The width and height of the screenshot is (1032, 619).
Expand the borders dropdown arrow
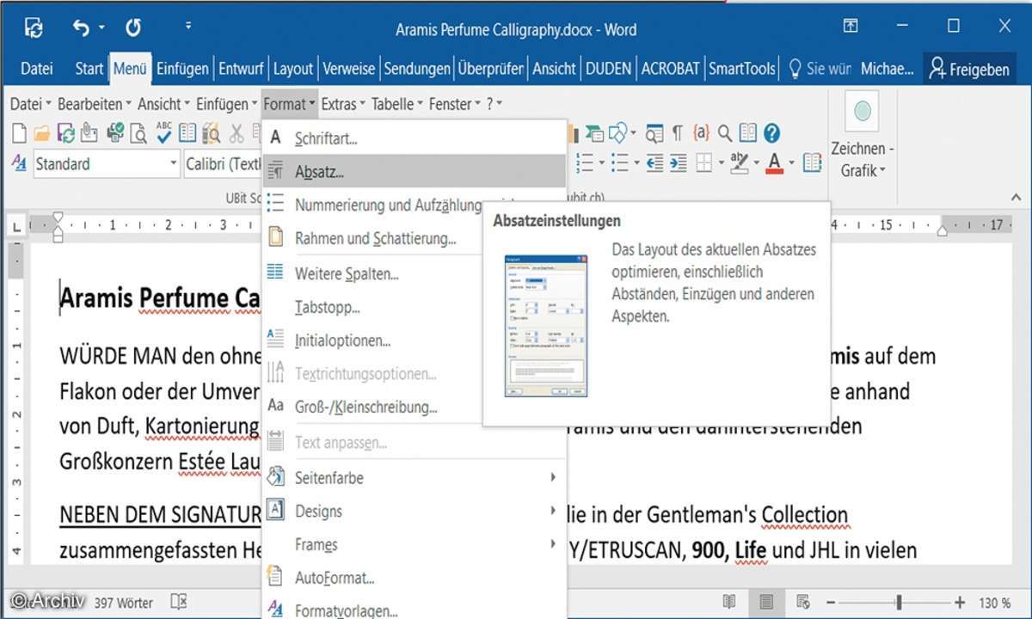pos(720,163)
